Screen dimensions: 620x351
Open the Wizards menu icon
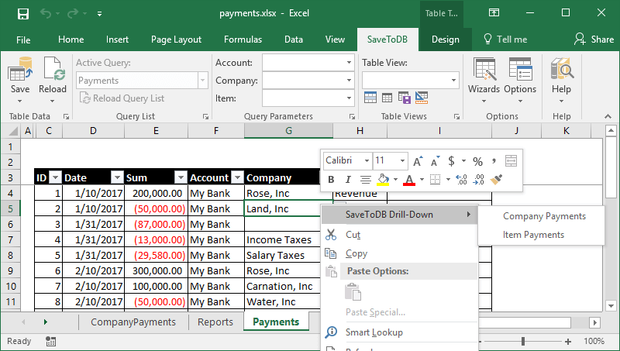click(485, 69)
